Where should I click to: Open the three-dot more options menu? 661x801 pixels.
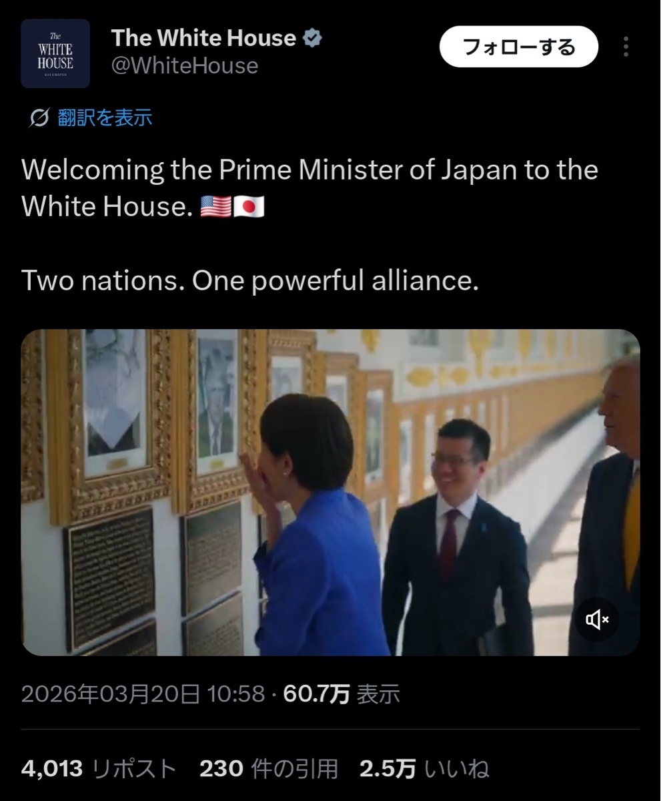coord(626,47)
